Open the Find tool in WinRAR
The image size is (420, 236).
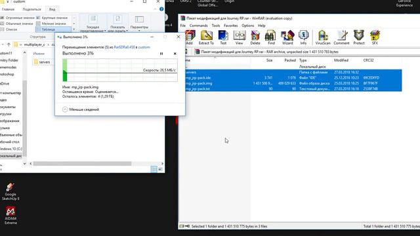pos(271,37)
